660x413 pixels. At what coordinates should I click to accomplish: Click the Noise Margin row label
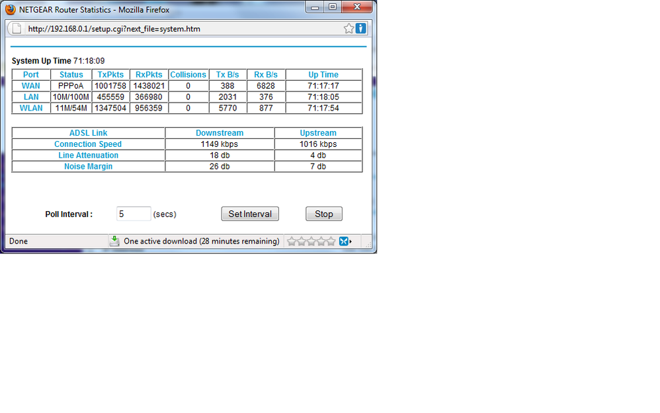88,167
